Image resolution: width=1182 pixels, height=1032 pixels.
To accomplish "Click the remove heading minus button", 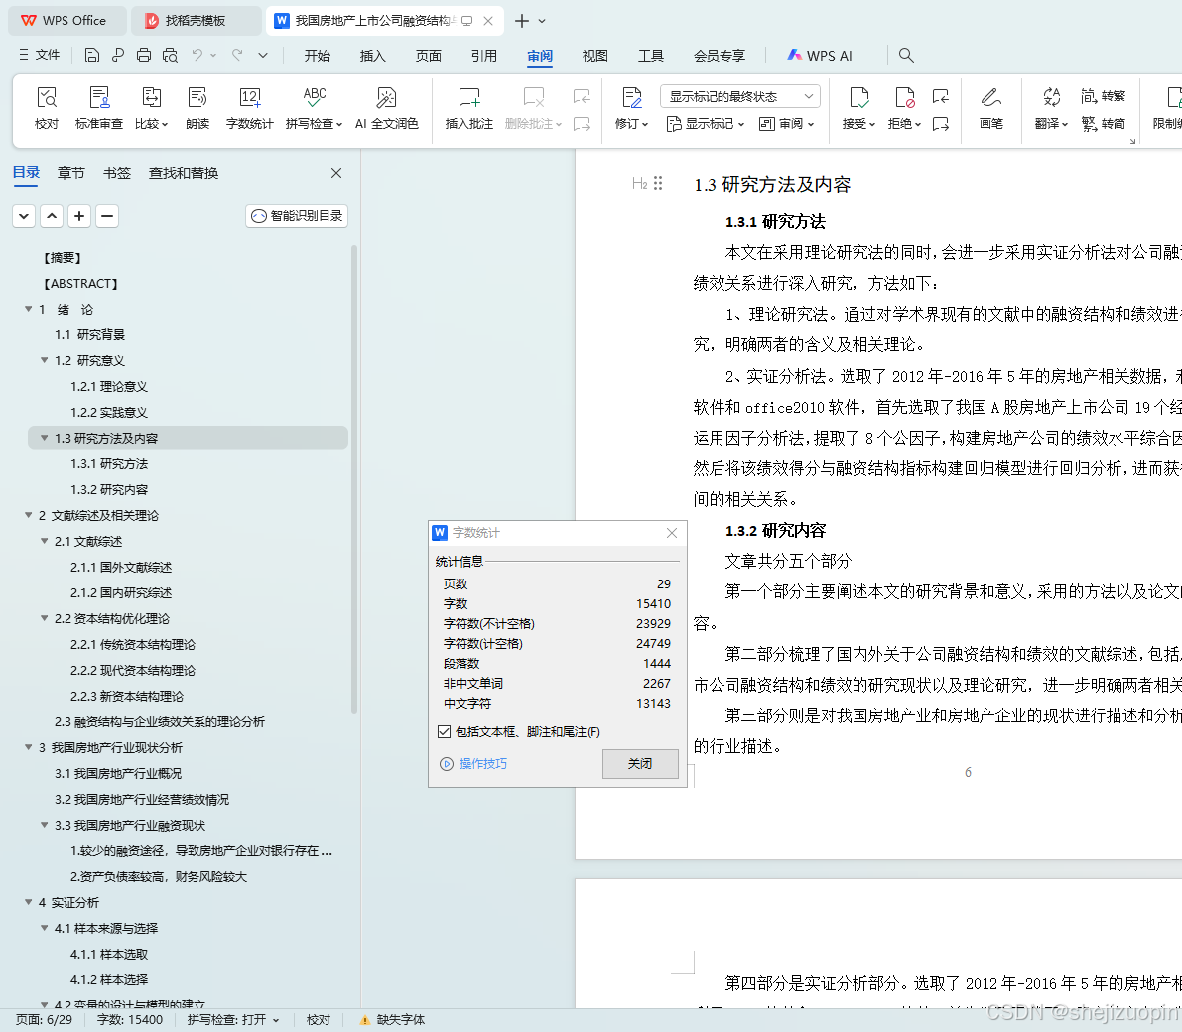I will (x=107, y=216).
